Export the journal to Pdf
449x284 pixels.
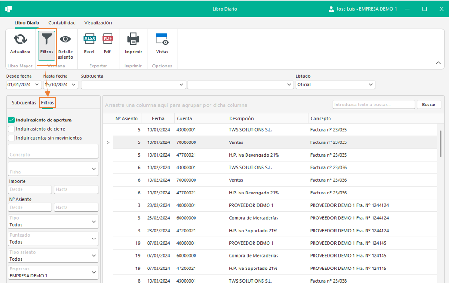click(107, 38)
